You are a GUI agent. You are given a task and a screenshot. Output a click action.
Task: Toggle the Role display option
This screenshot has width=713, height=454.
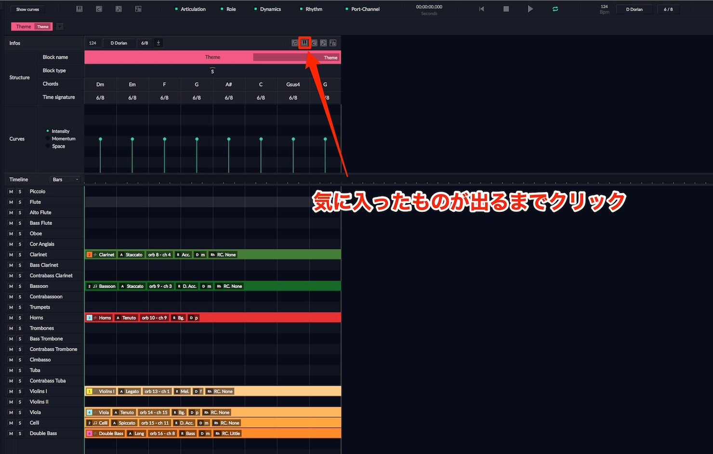(228, 9)
